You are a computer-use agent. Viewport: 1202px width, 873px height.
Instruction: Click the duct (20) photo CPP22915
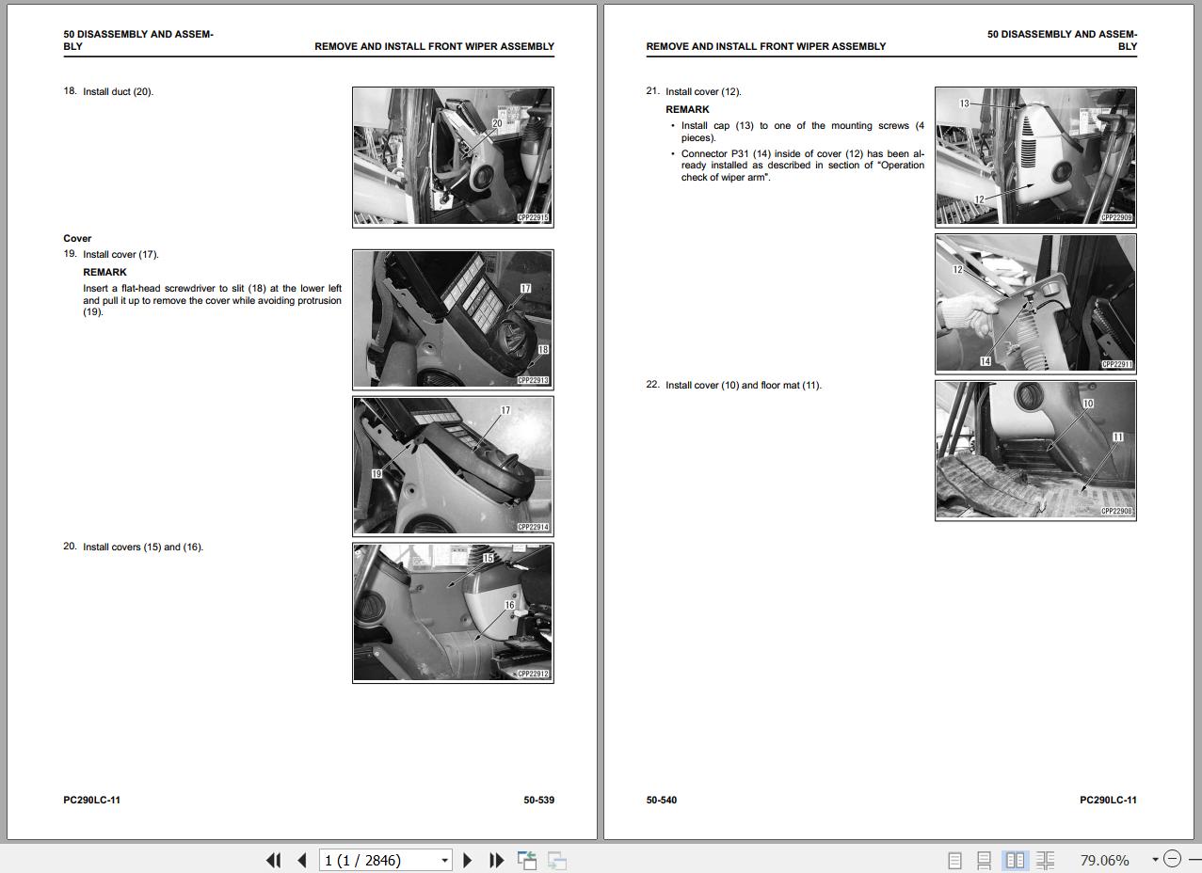tap(453, 156)
